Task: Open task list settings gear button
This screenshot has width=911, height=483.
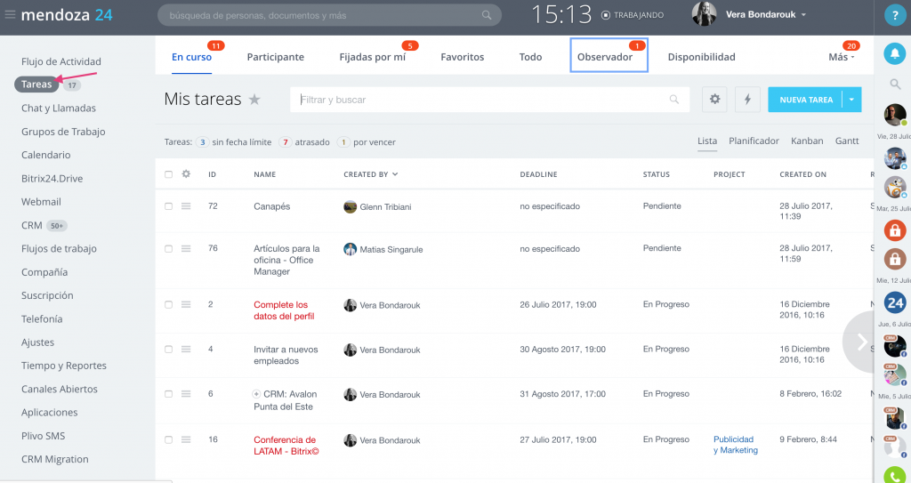Action: click(x=714, y=100)
